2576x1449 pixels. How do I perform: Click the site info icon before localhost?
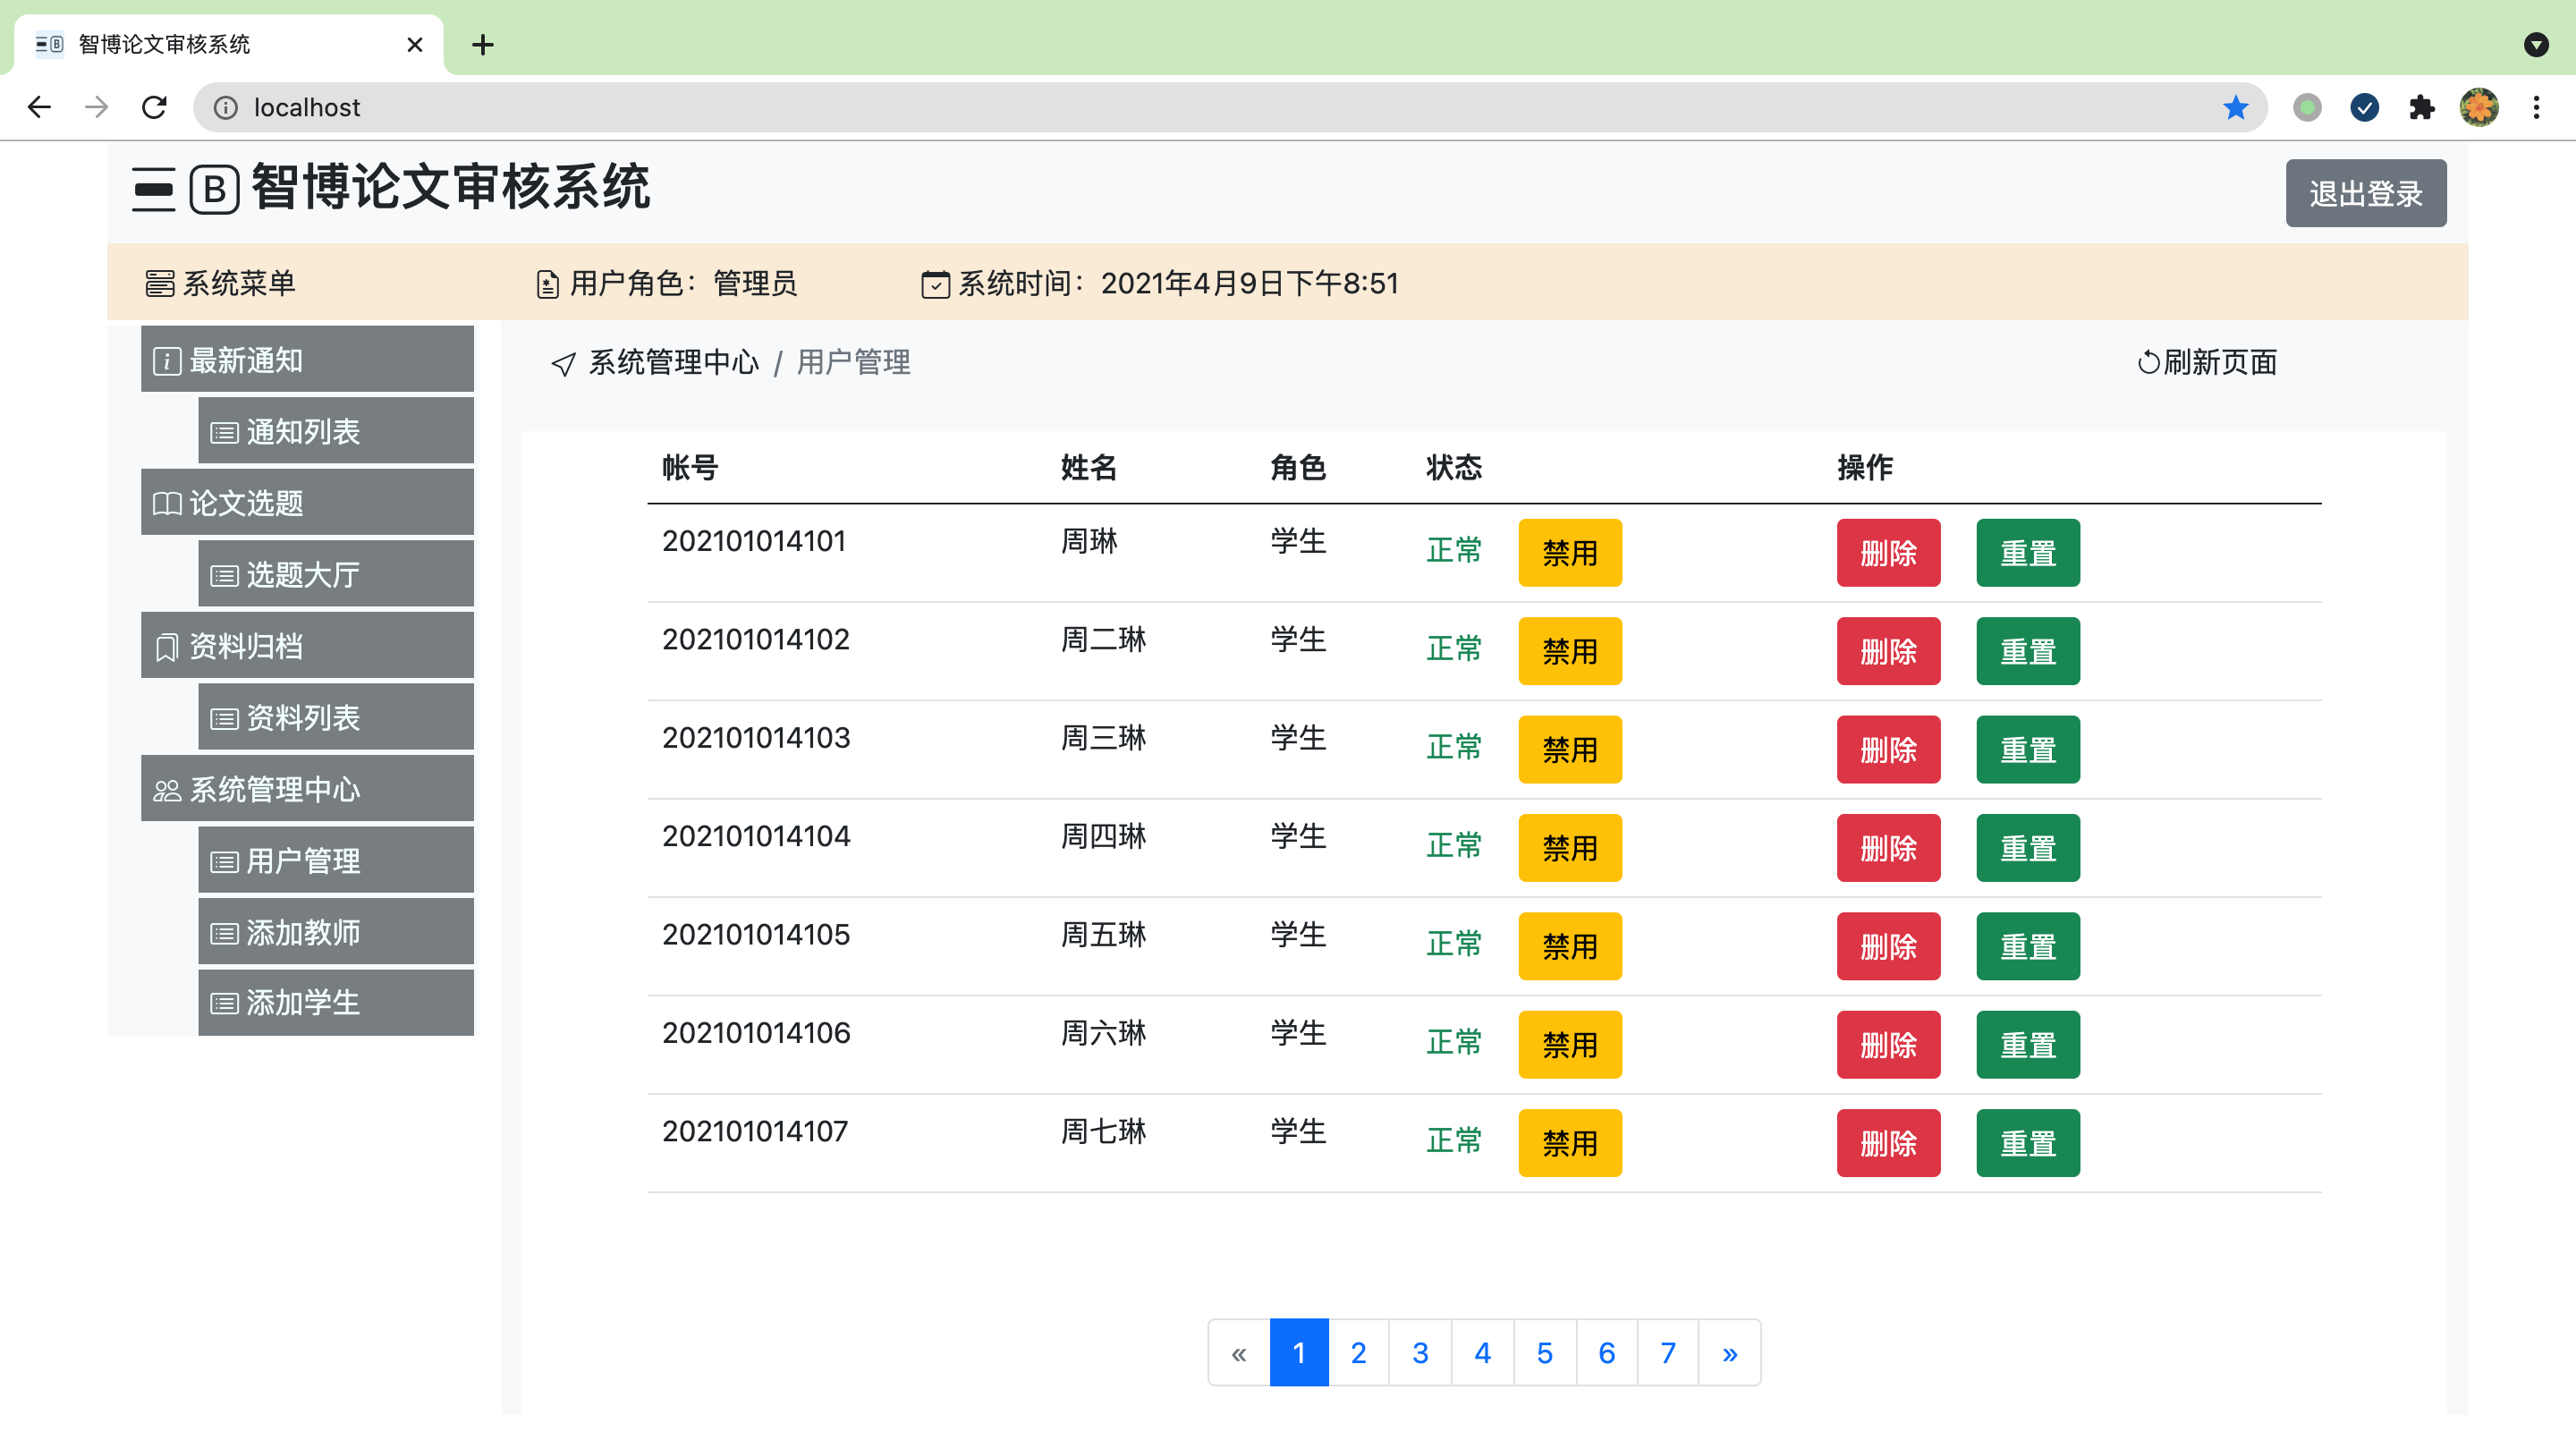[226, 107]
